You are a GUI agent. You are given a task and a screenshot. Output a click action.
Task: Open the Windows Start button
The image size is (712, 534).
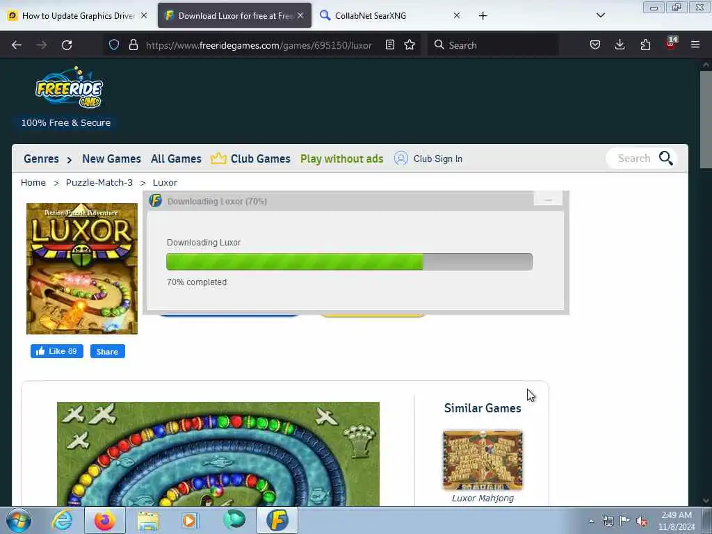[x=19, y=520]
